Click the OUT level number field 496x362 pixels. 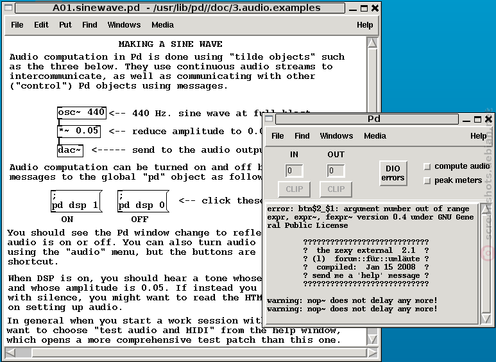[336, 171]
